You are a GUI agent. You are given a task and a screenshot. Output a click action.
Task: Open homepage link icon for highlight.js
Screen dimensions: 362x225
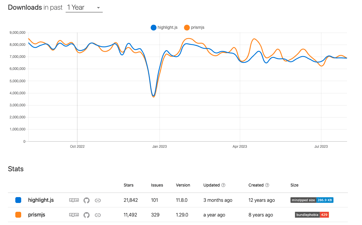click(x=98, y=200)
